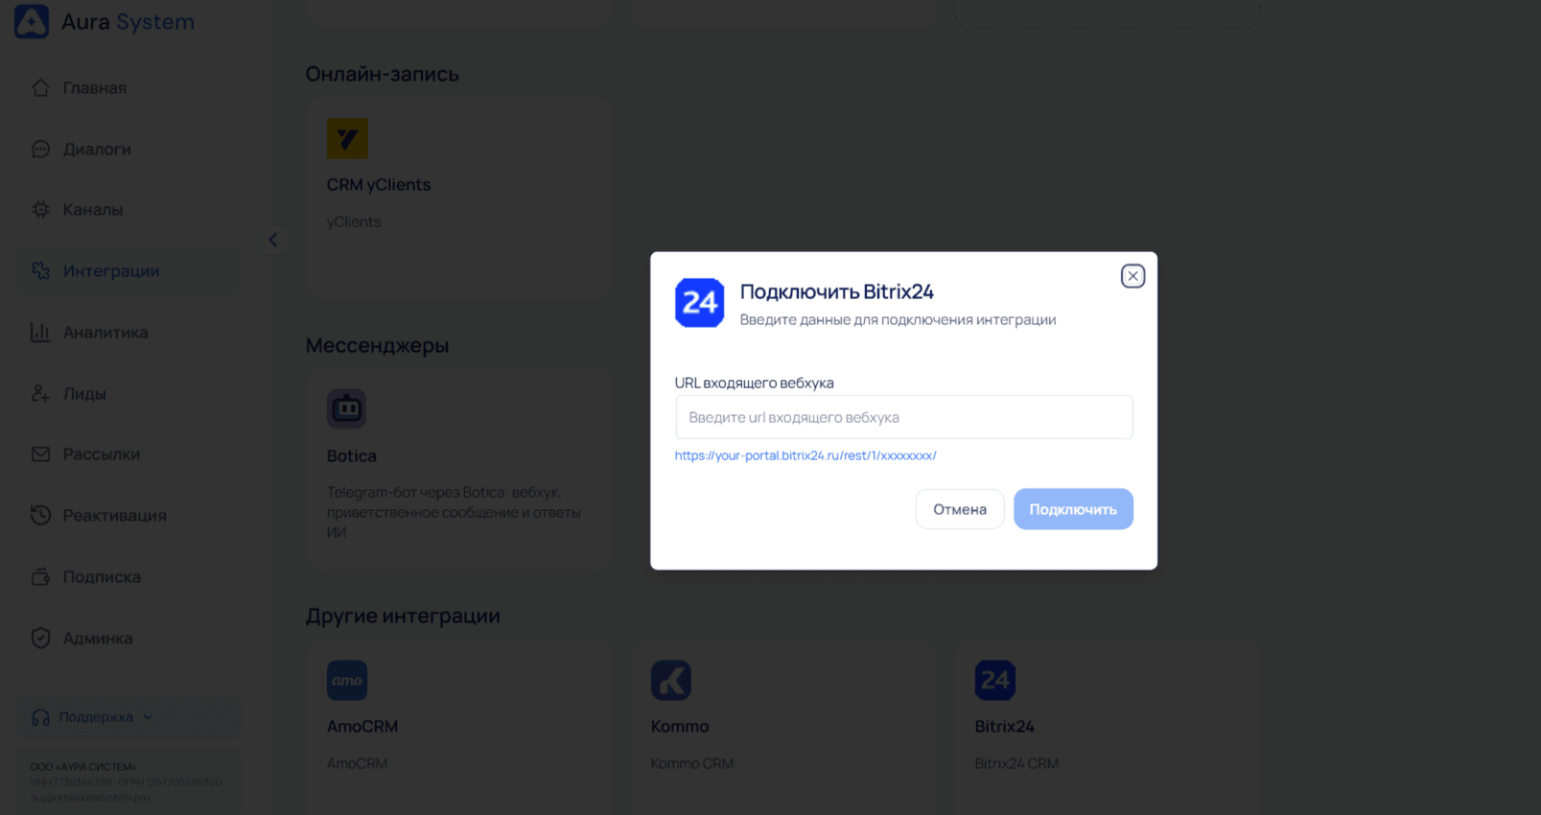Select the Botica messenger bot icon
Image resolution: width=1541 pixels, height=815 pixels.
pyautogui.click(x=347, y=408)
